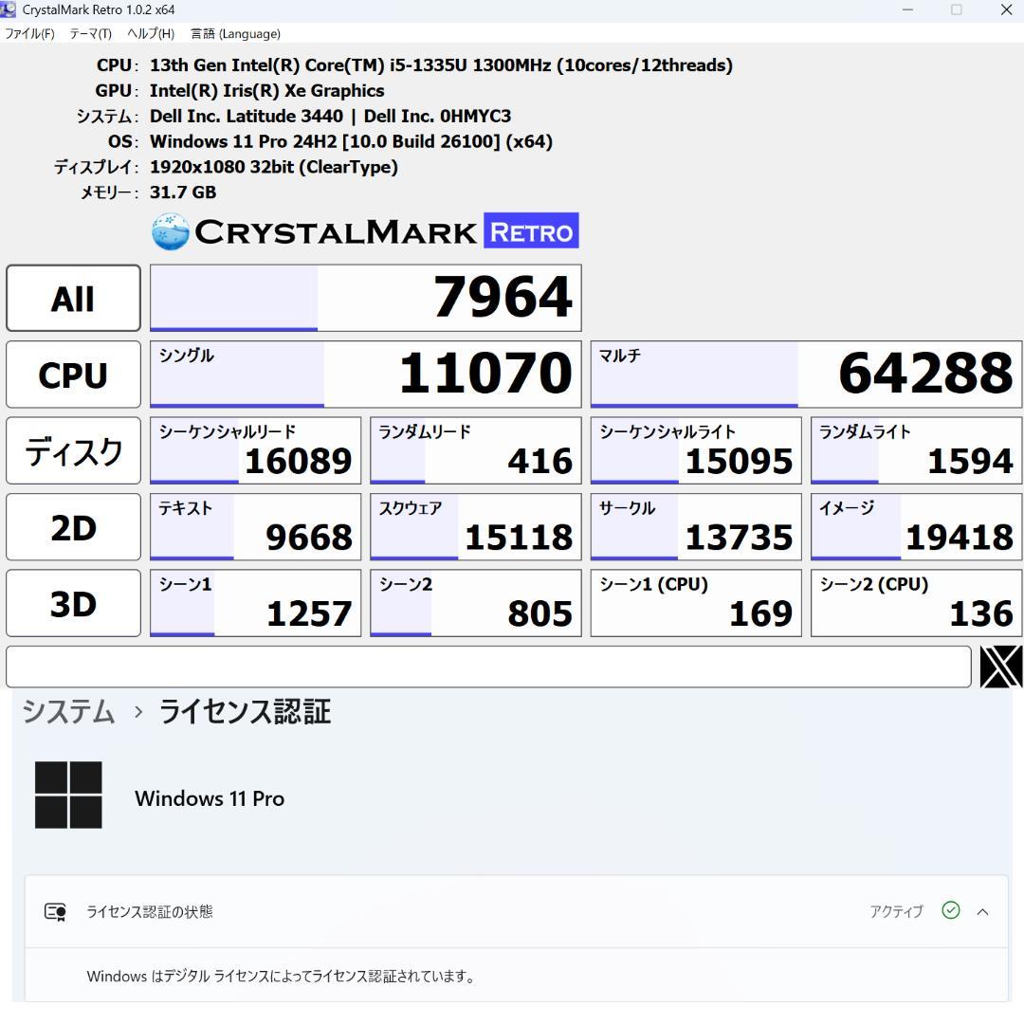Minimize the CrystalMark Retro window

pos(907,9)
